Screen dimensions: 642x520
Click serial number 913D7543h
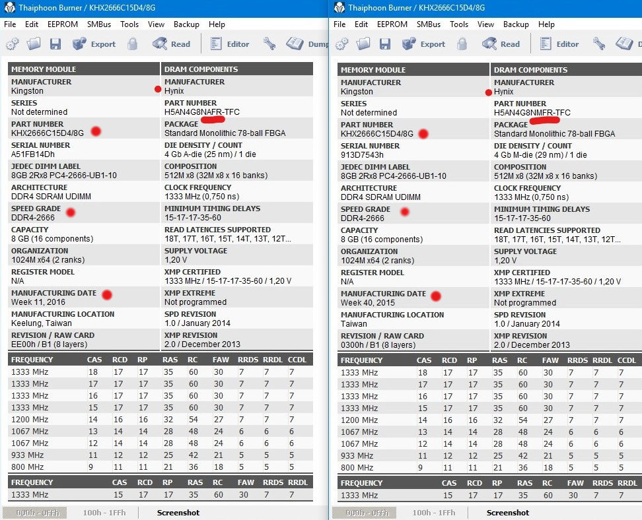pyautogui.click(x=363, y=155)
